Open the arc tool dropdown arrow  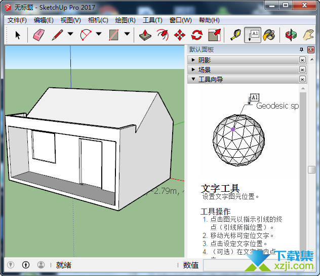tap(99, 34)
